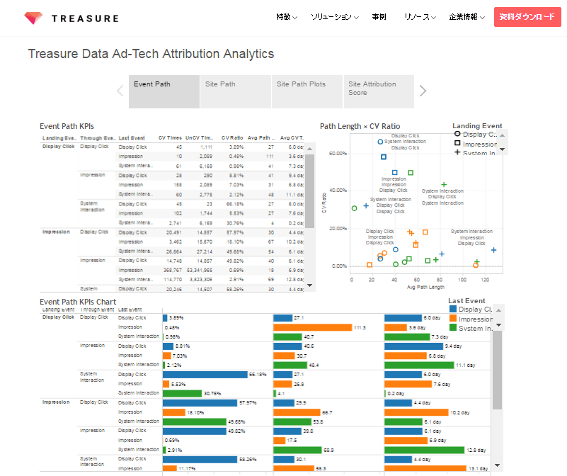Viewport: 567px width, 476px height.
Task: Click down arrow of Landing Event legend scroll
Action: 503,149
